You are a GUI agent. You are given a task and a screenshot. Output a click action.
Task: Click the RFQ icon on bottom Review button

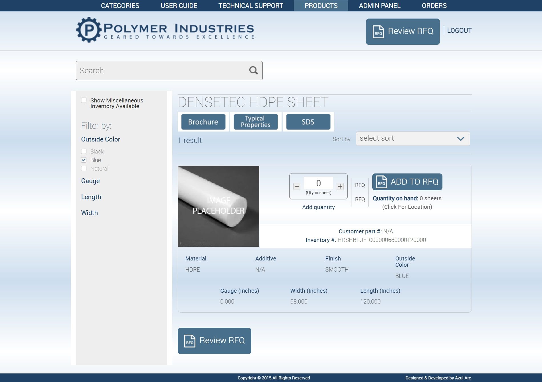click(190, 341)
